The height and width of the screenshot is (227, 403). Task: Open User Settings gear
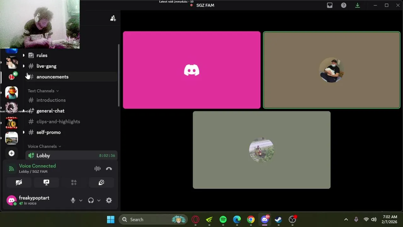(109, 201)
